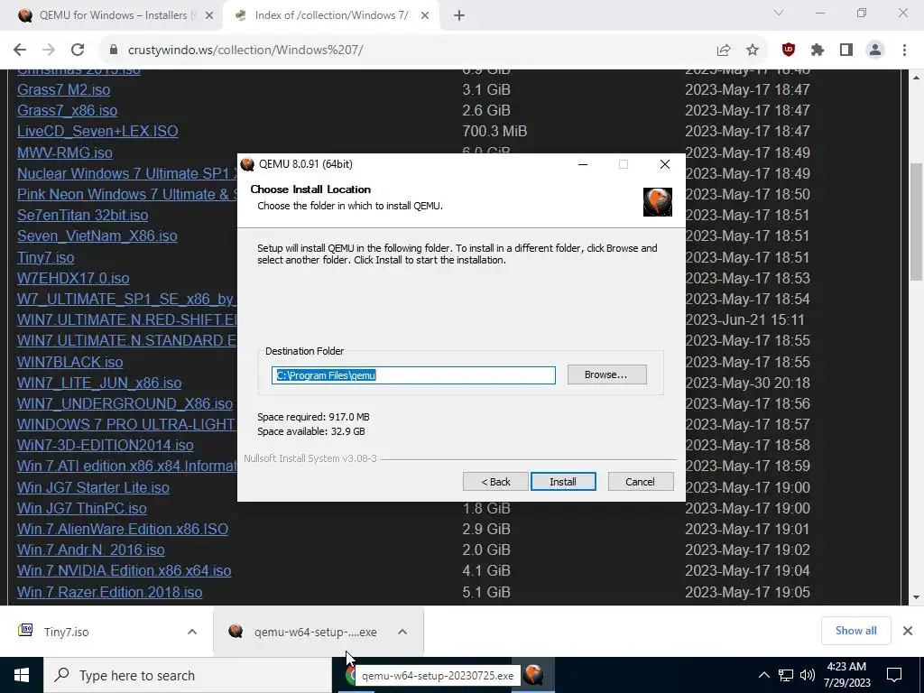
Task: Click scrollbar down arrow
Action: [916, 597]
